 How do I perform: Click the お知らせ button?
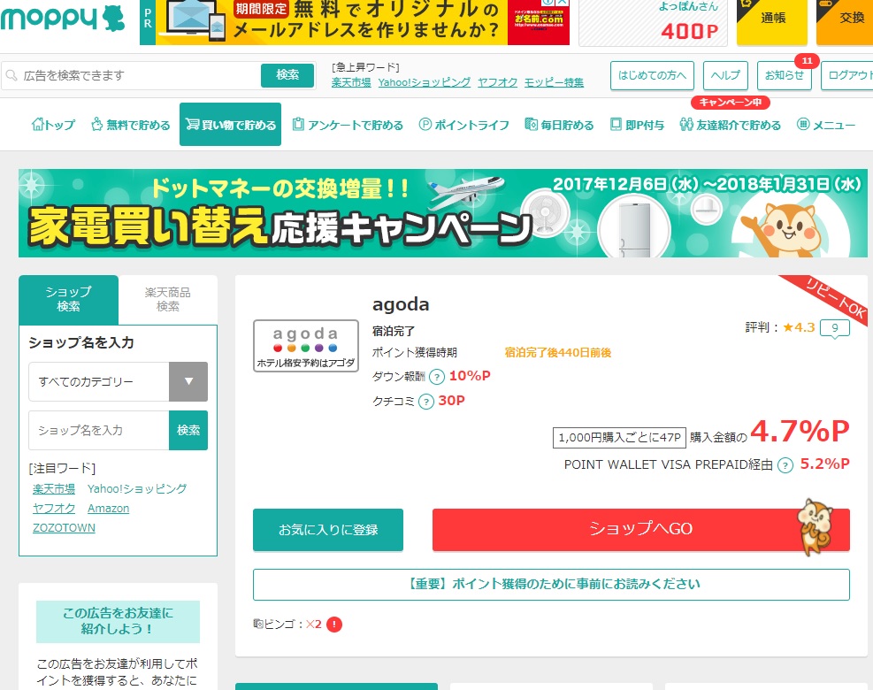point(784,75)
